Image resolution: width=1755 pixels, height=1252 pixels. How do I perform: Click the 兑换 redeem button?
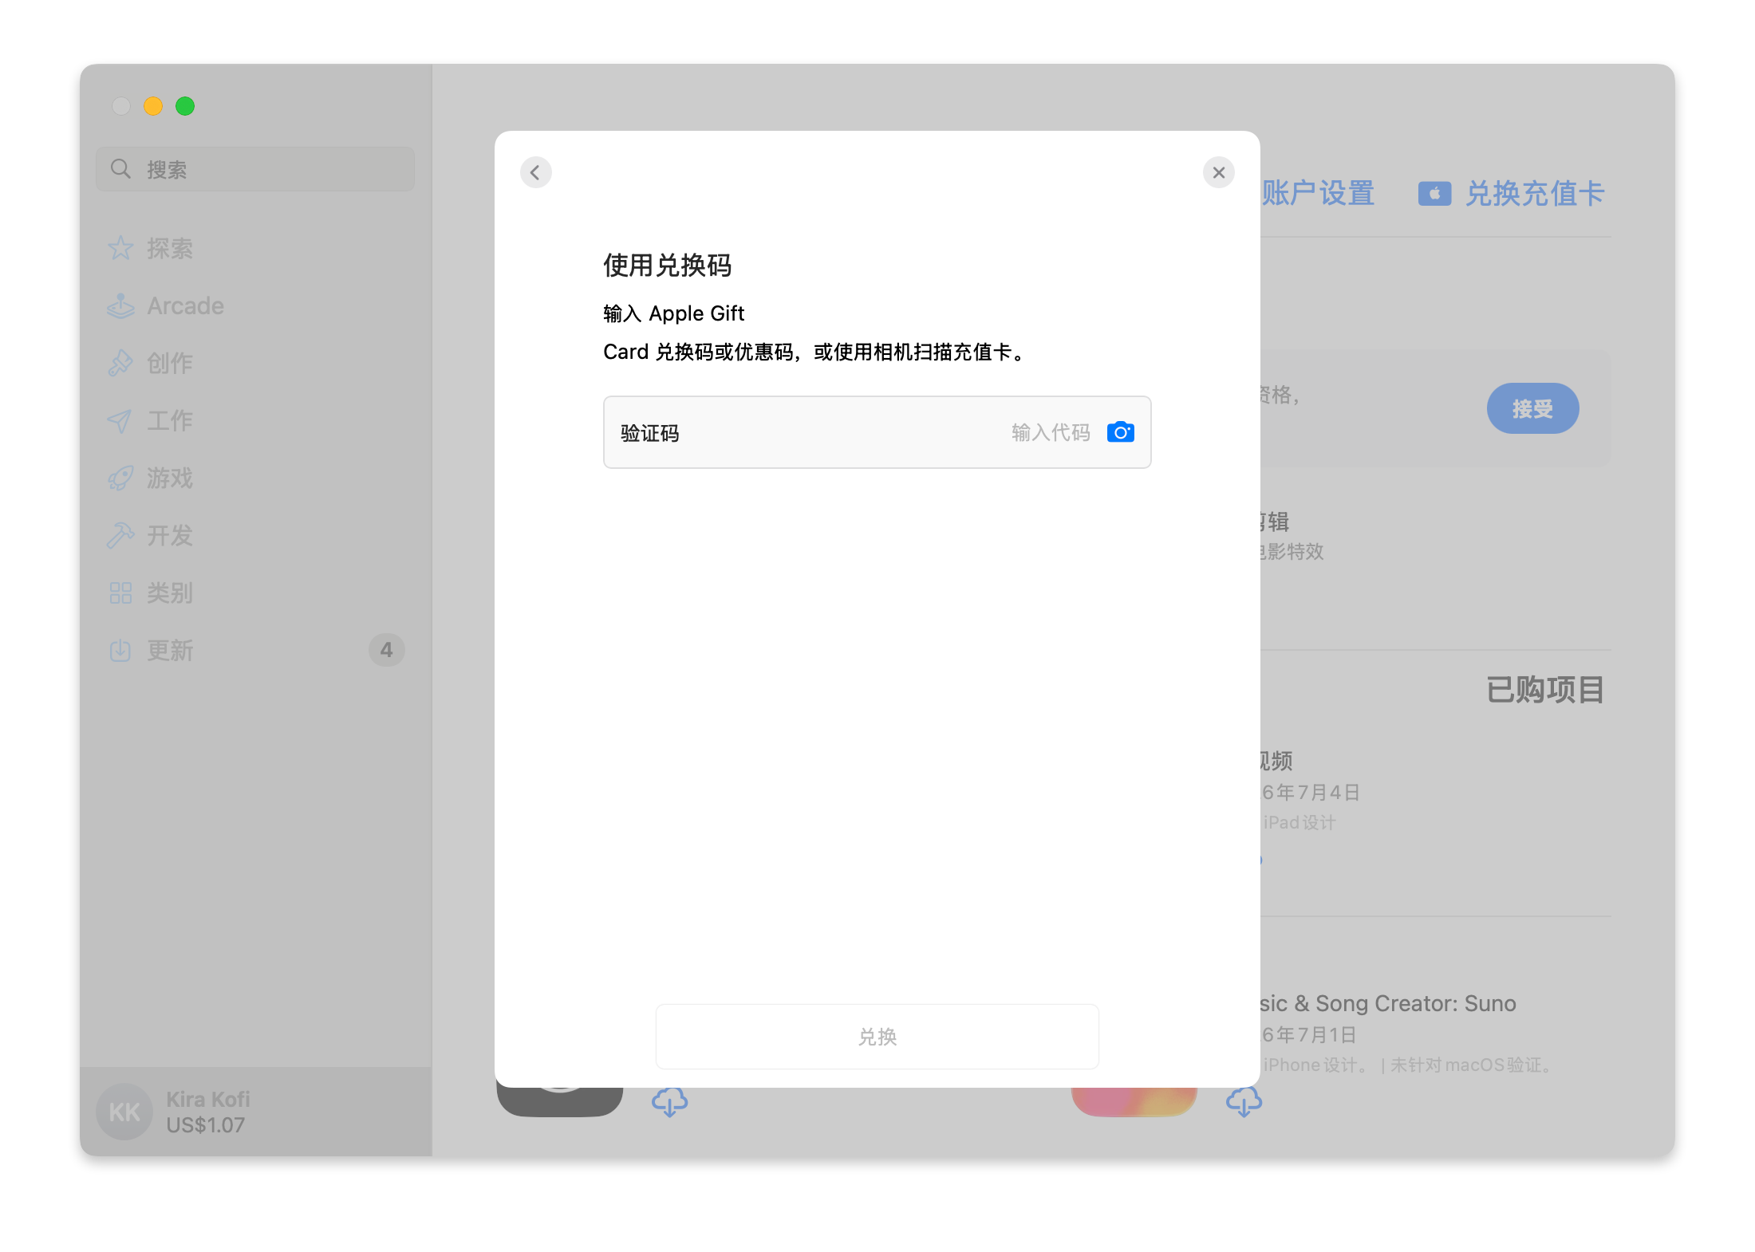877,1036
